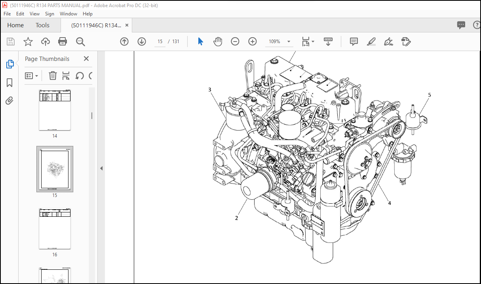Click the page number field showing 15

pyautogui.click(x=160, y=42)
